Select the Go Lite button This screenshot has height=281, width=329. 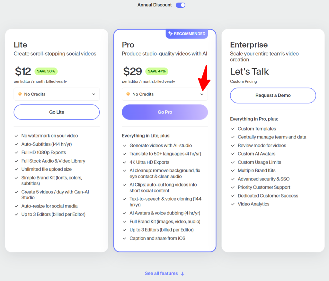57,112
